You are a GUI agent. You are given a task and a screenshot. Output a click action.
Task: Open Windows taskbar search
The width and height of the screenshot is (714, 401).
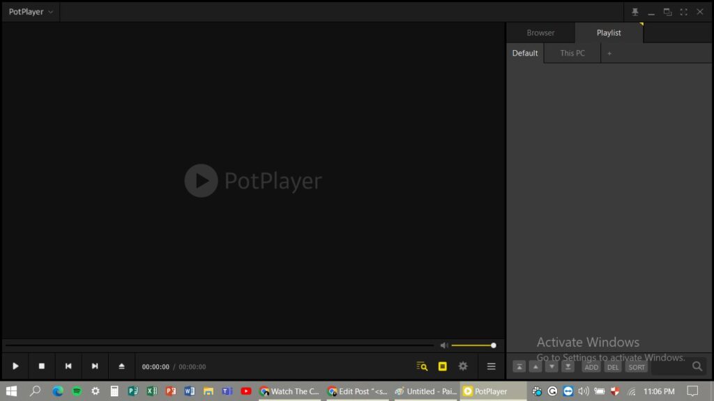coord(35,391)
